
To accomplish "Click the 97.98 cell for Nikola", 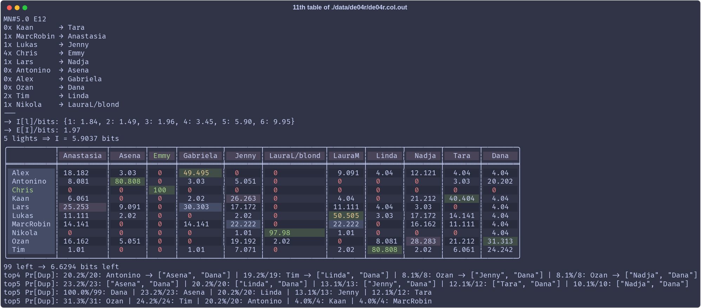I will (x=295, y=233).
